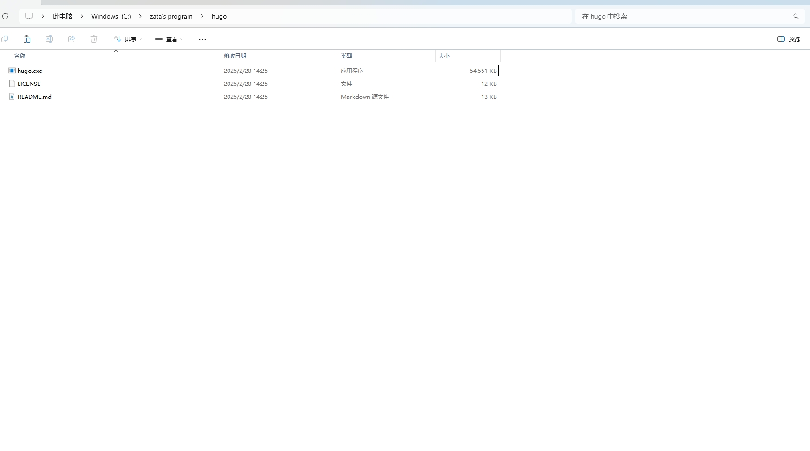Screen dimensions: 810x451
Task: Click the 13 KB size cell
Action: coord(489,97)
